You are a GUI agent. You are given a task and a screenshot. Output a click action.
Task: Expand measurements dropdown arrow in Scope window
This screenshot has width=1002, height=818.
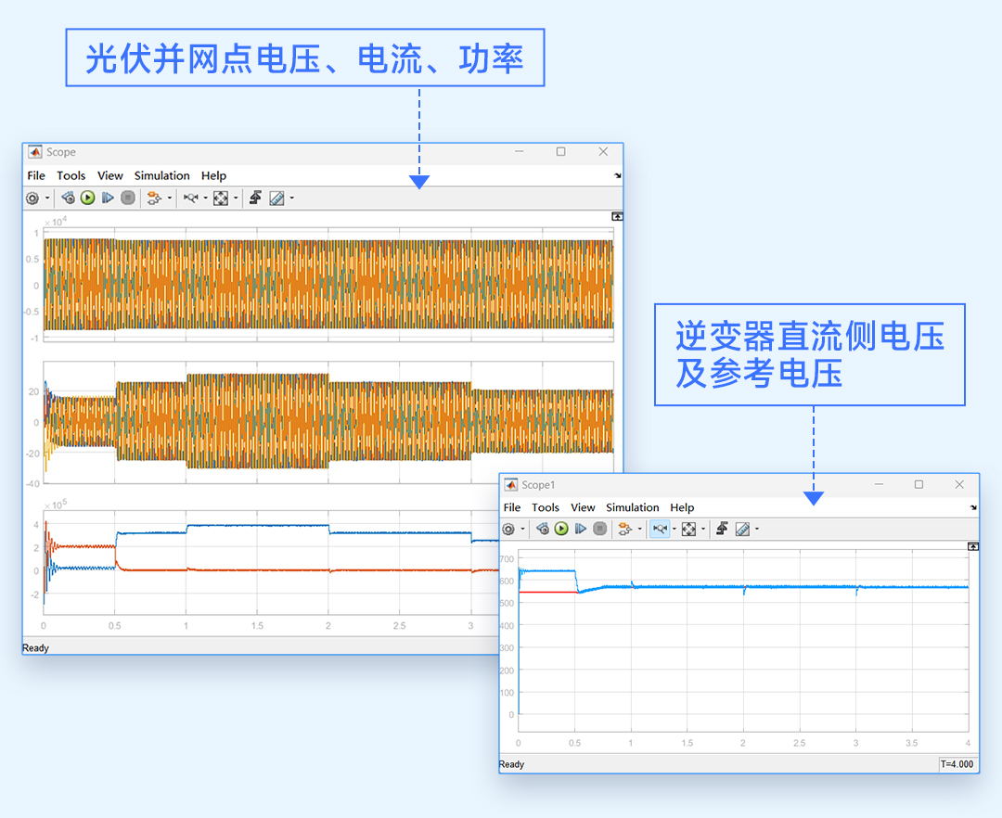292,198
